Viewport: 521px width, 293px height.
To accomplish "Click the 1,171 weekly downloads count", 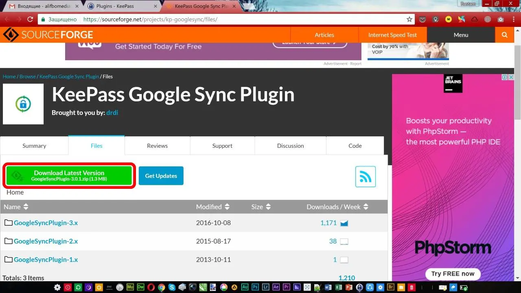I will coord(328,223).
